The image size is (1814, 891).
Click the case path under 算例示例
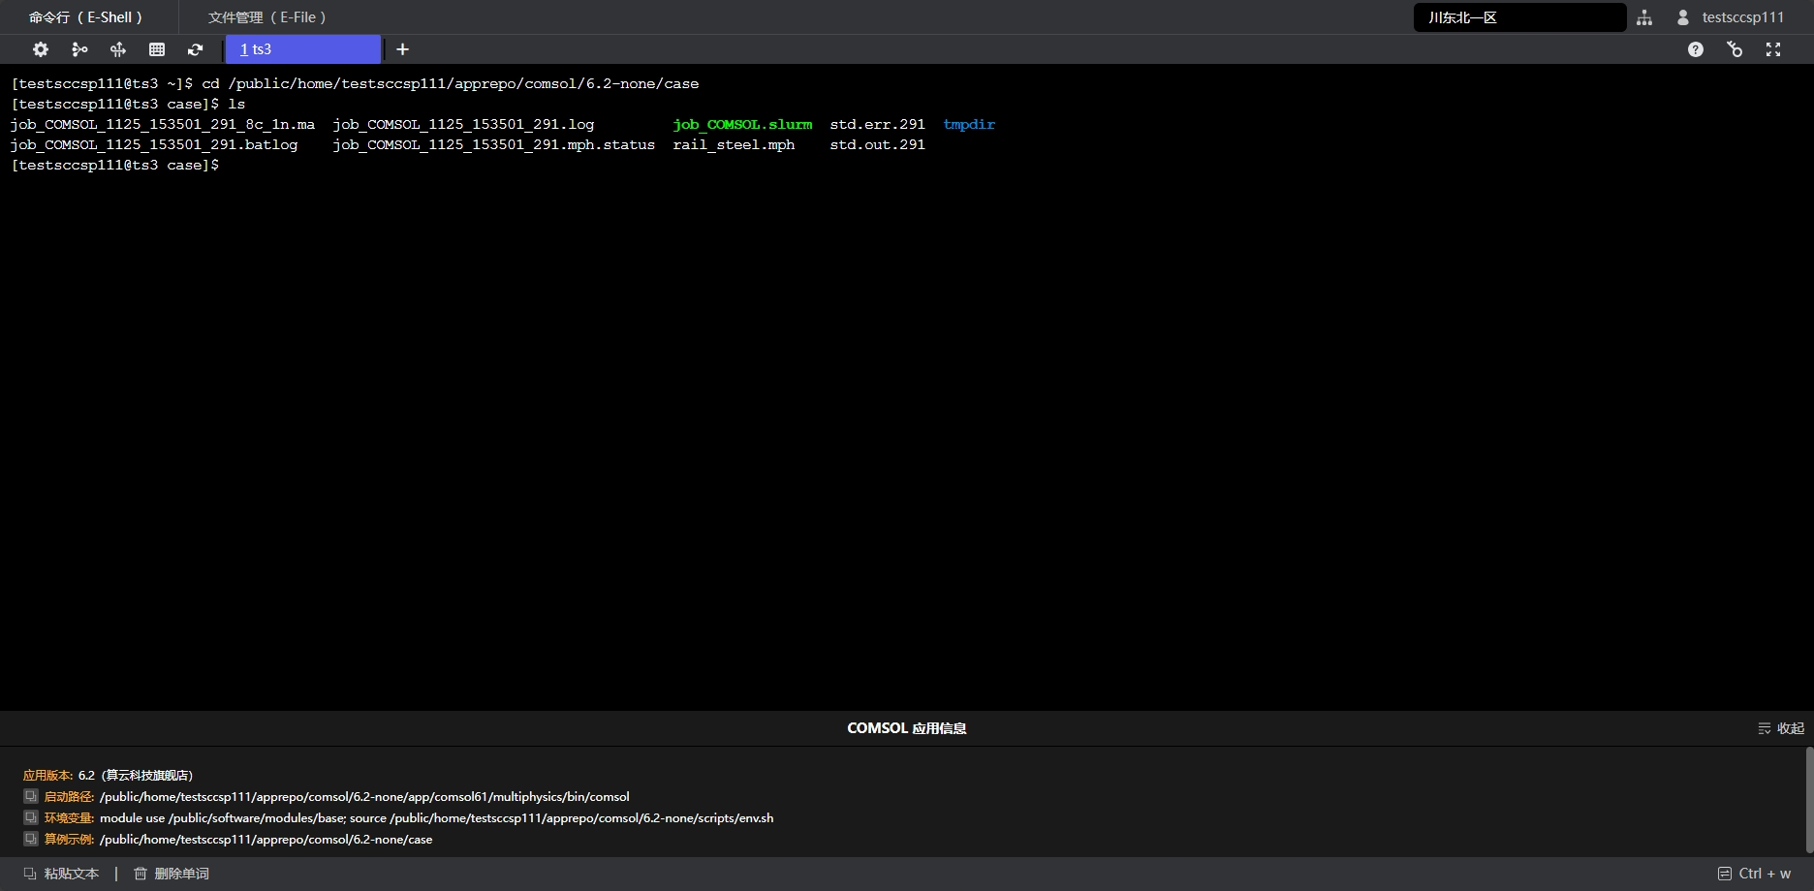[x=266, y=839]
